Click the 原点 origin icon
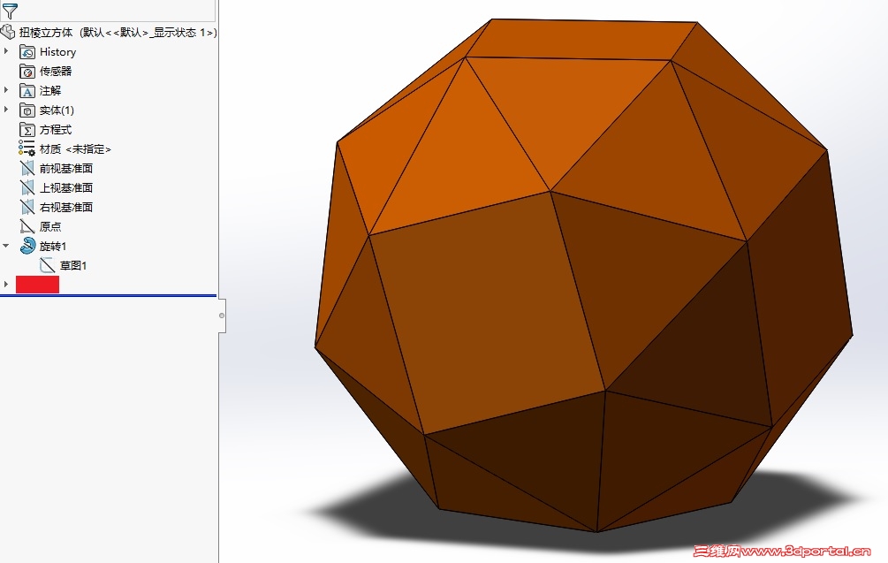This screenshot has width=888, height=563. click(x=27, y=226)
